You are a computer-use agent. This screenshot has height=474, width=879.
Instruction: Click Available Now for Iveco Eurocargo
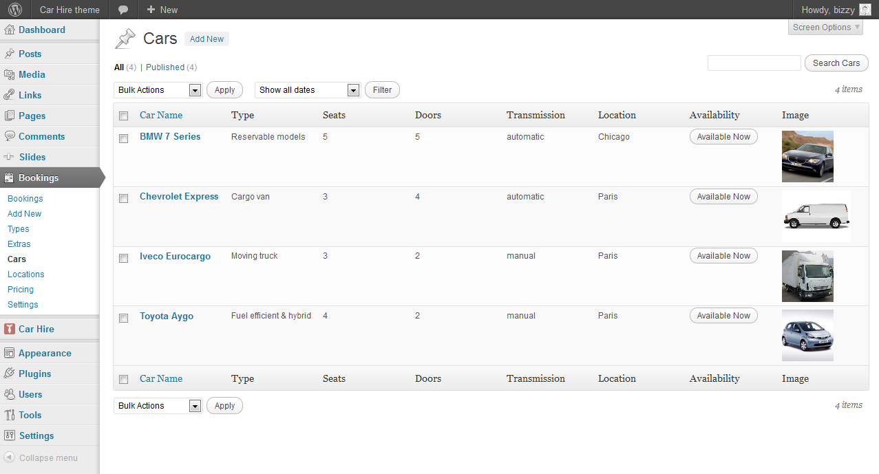pyautogui.click(x=723, y=256)
